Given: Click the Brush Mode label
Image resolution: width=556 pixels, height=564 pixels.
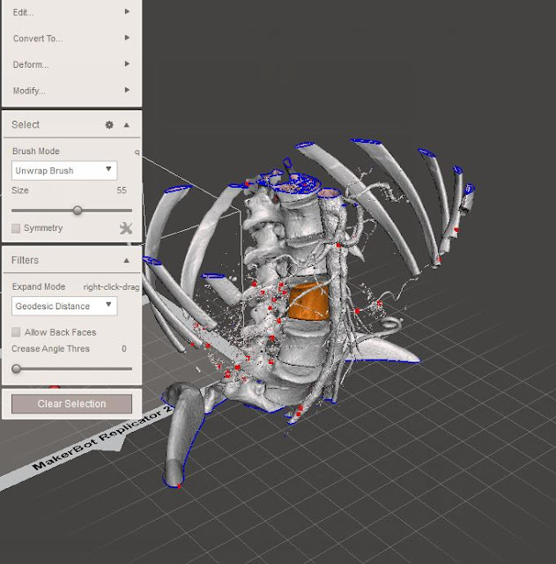Looking at the screenshot, I should click(36, 151).
